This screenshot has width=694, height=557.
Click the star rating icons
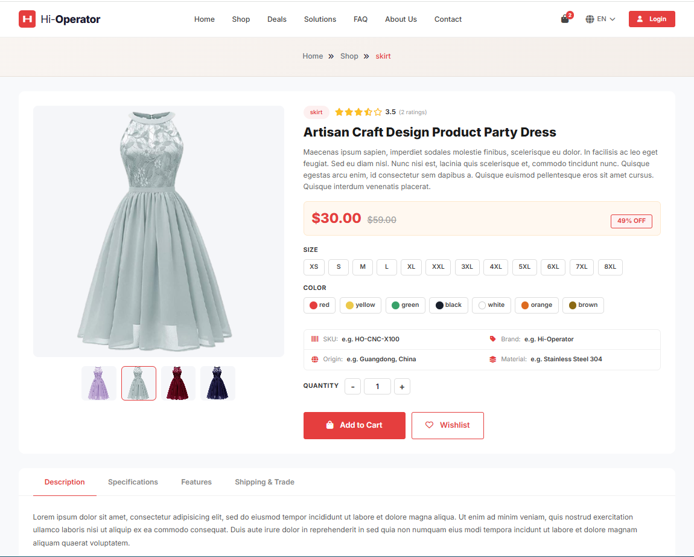click(x=358, y=112)
